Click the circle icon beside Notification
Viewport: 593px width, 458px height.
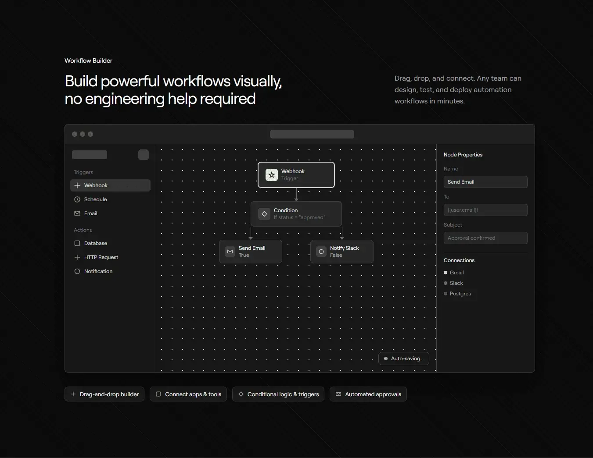(x=77, y=271)
